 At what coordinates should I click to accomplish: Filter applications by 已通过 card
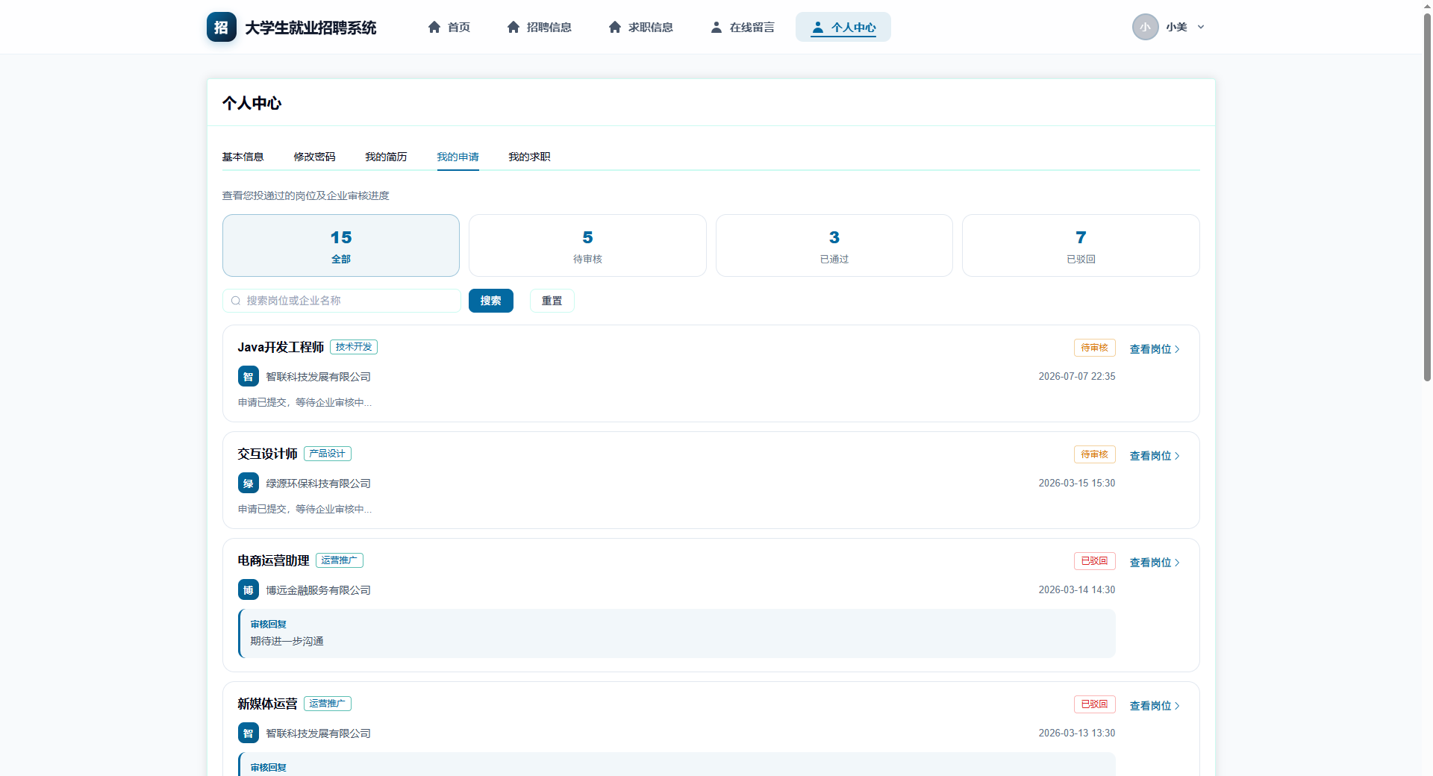click(x=834, y=245)
